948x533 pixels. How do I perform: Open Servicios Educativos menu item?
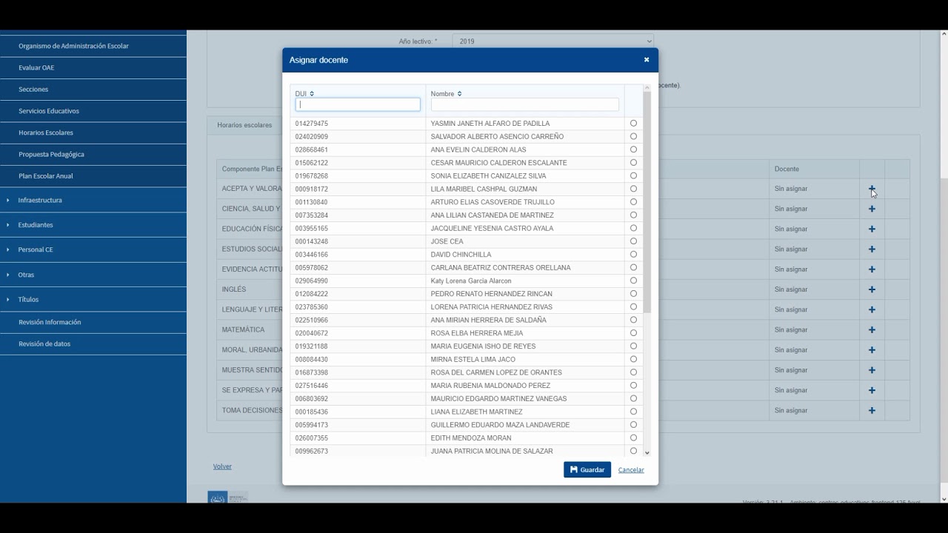(x=93, y=111)
